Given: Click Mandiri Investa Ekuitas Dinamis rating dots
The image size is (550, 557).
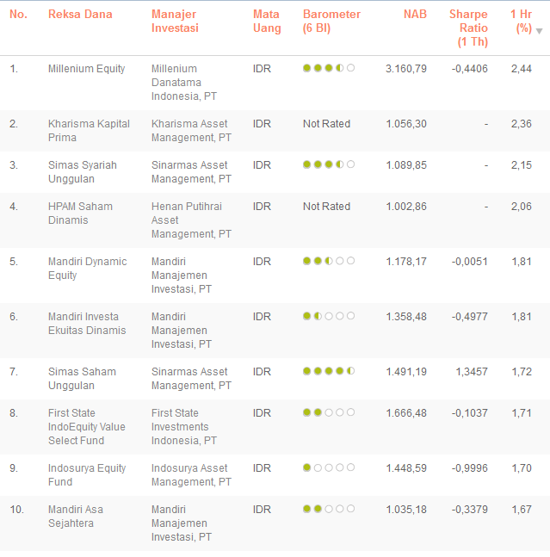Looking at the screenshot, I should [x=329, y=316].
